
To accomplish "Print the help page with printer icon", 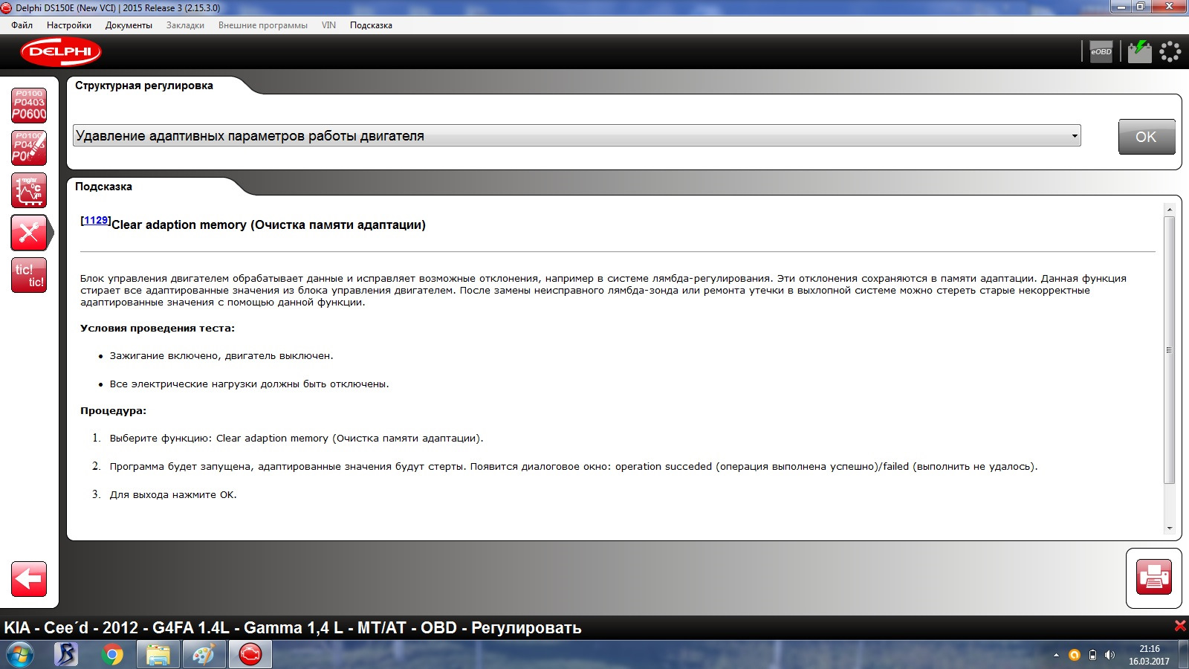I will [x=1153, y=578].
